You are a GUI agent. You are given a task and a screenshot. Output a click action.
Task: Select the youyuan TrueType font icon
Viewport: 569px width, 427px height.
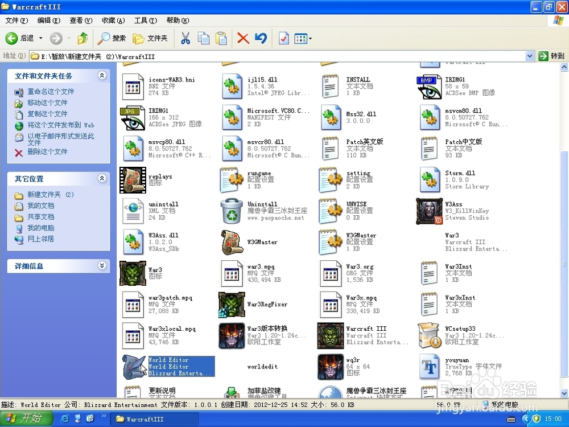coord(429,367)
